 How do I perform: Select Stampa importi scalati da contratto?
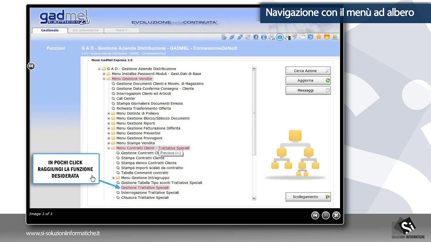click(152, 168)
